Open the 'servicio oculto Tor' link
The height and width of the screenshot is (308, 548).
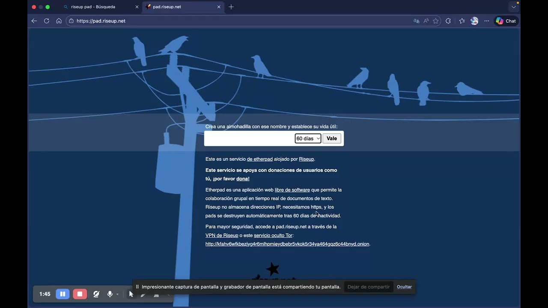(273, 235)
